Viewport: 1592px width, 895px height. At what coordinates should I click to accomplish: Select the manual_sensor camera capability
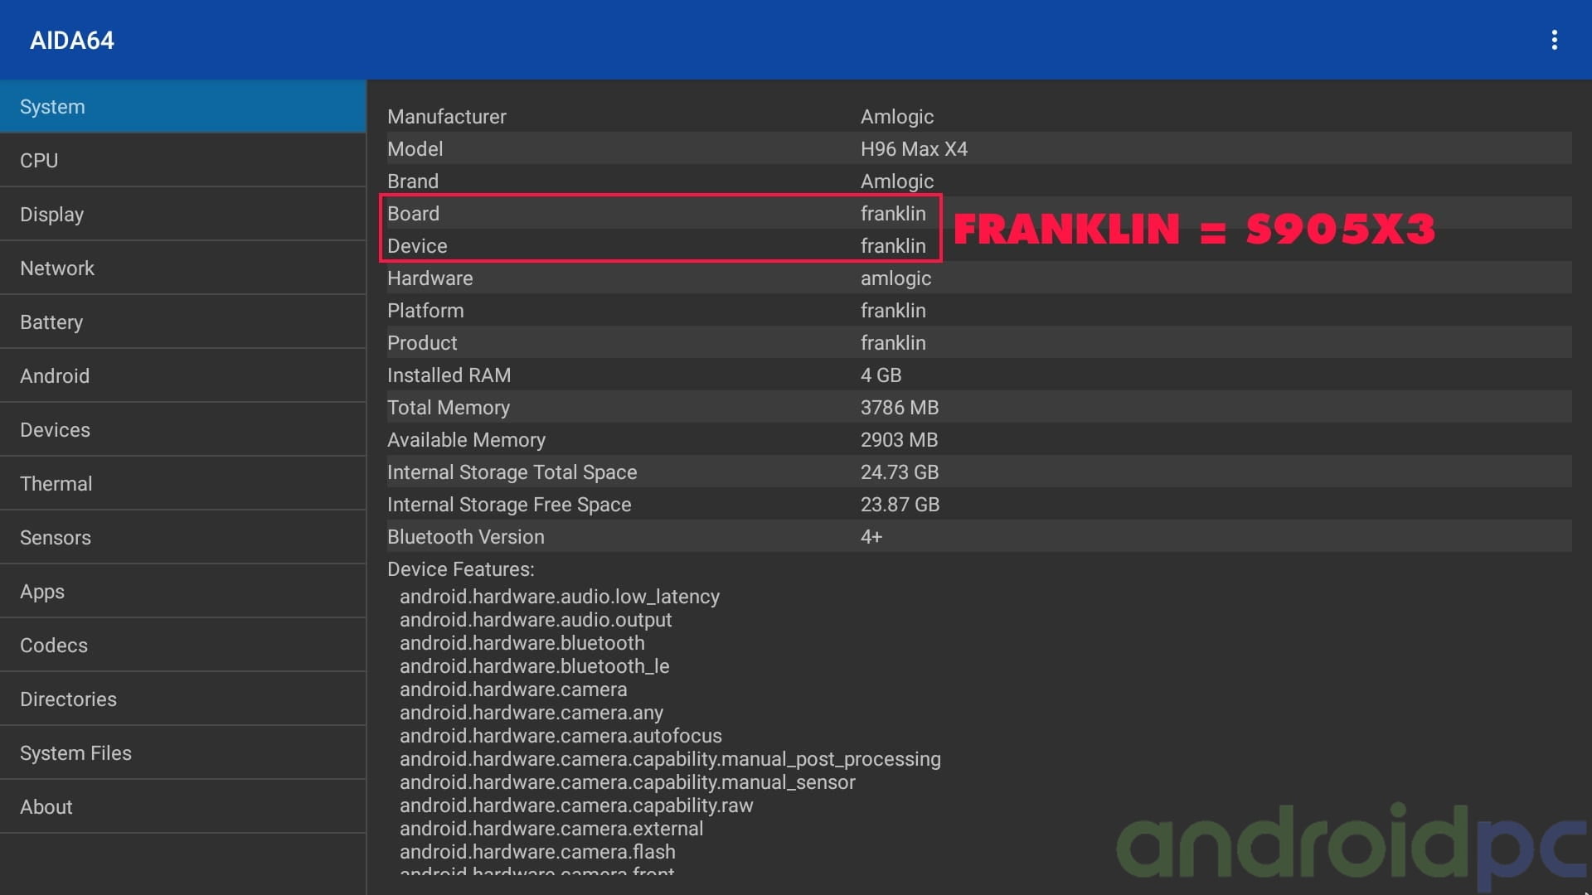[x=628, y=782]
